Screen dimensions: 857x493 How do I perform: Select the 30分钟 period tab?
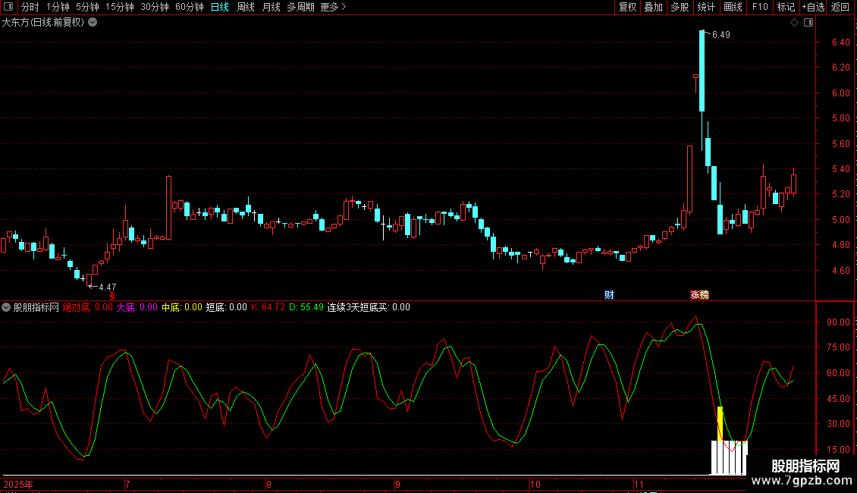tap(155, 7)
